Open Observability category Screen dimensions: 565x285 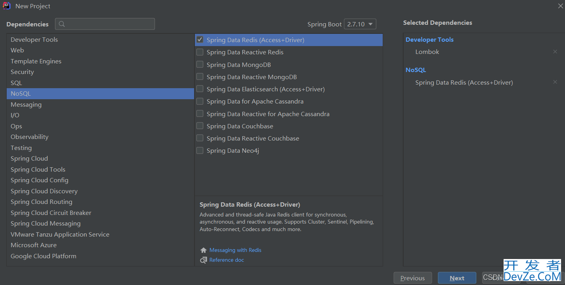coord(100,137)
